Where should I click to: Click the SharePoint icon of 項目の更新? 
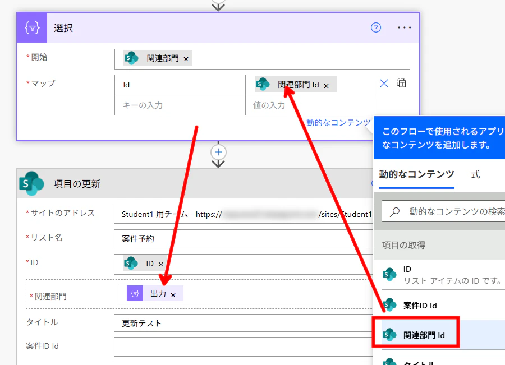(x=31, y=183)
